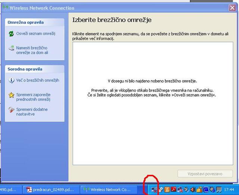Open 'Spremeni zaporedje prednostnih omrežij'
The height and width of the screenshot is (195, 239).
[x=33, y=97]
